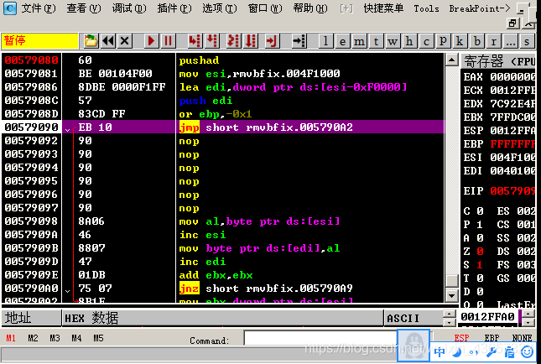Click the ASCII column header
Viewport: 541px width, 364px height.
[413, 318]
